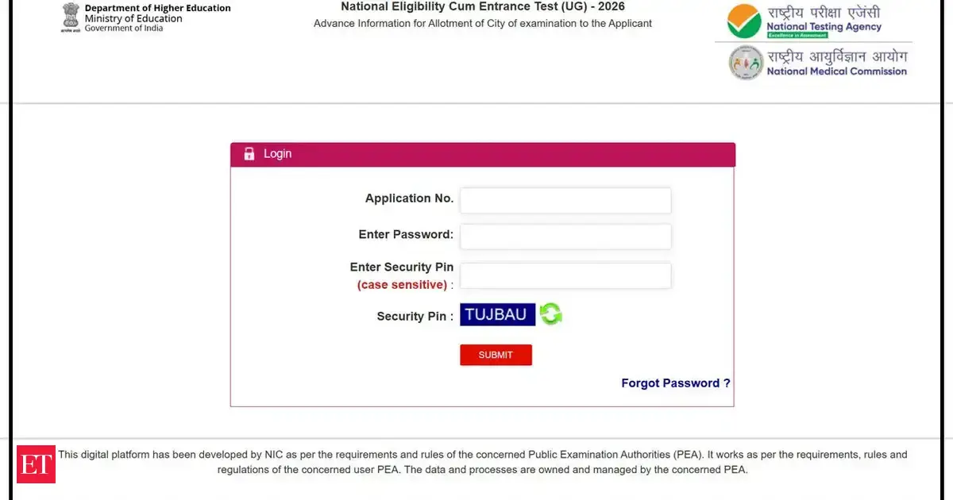This screenshot has width=953, height=500.
Task: Click the refresh captcha icon
Action: tap(551, 313)
